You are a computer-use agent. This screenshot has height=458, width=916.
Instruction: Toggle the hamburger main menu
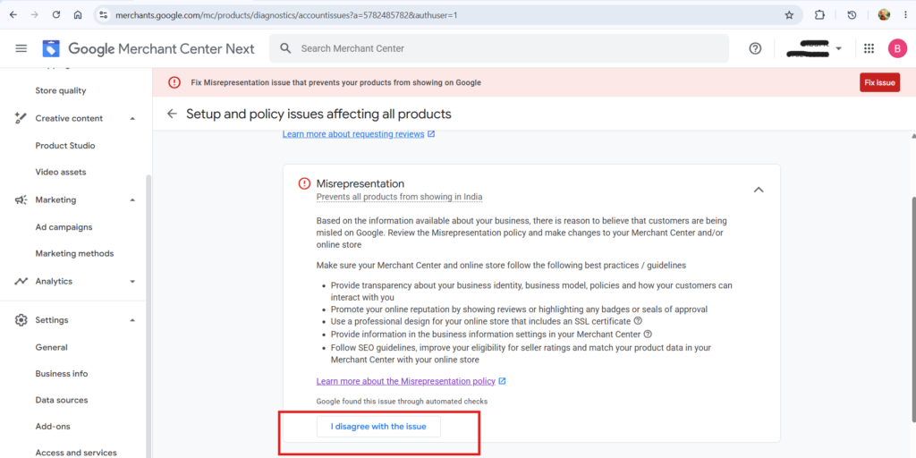pyautogui.click(x=21, y=48)
